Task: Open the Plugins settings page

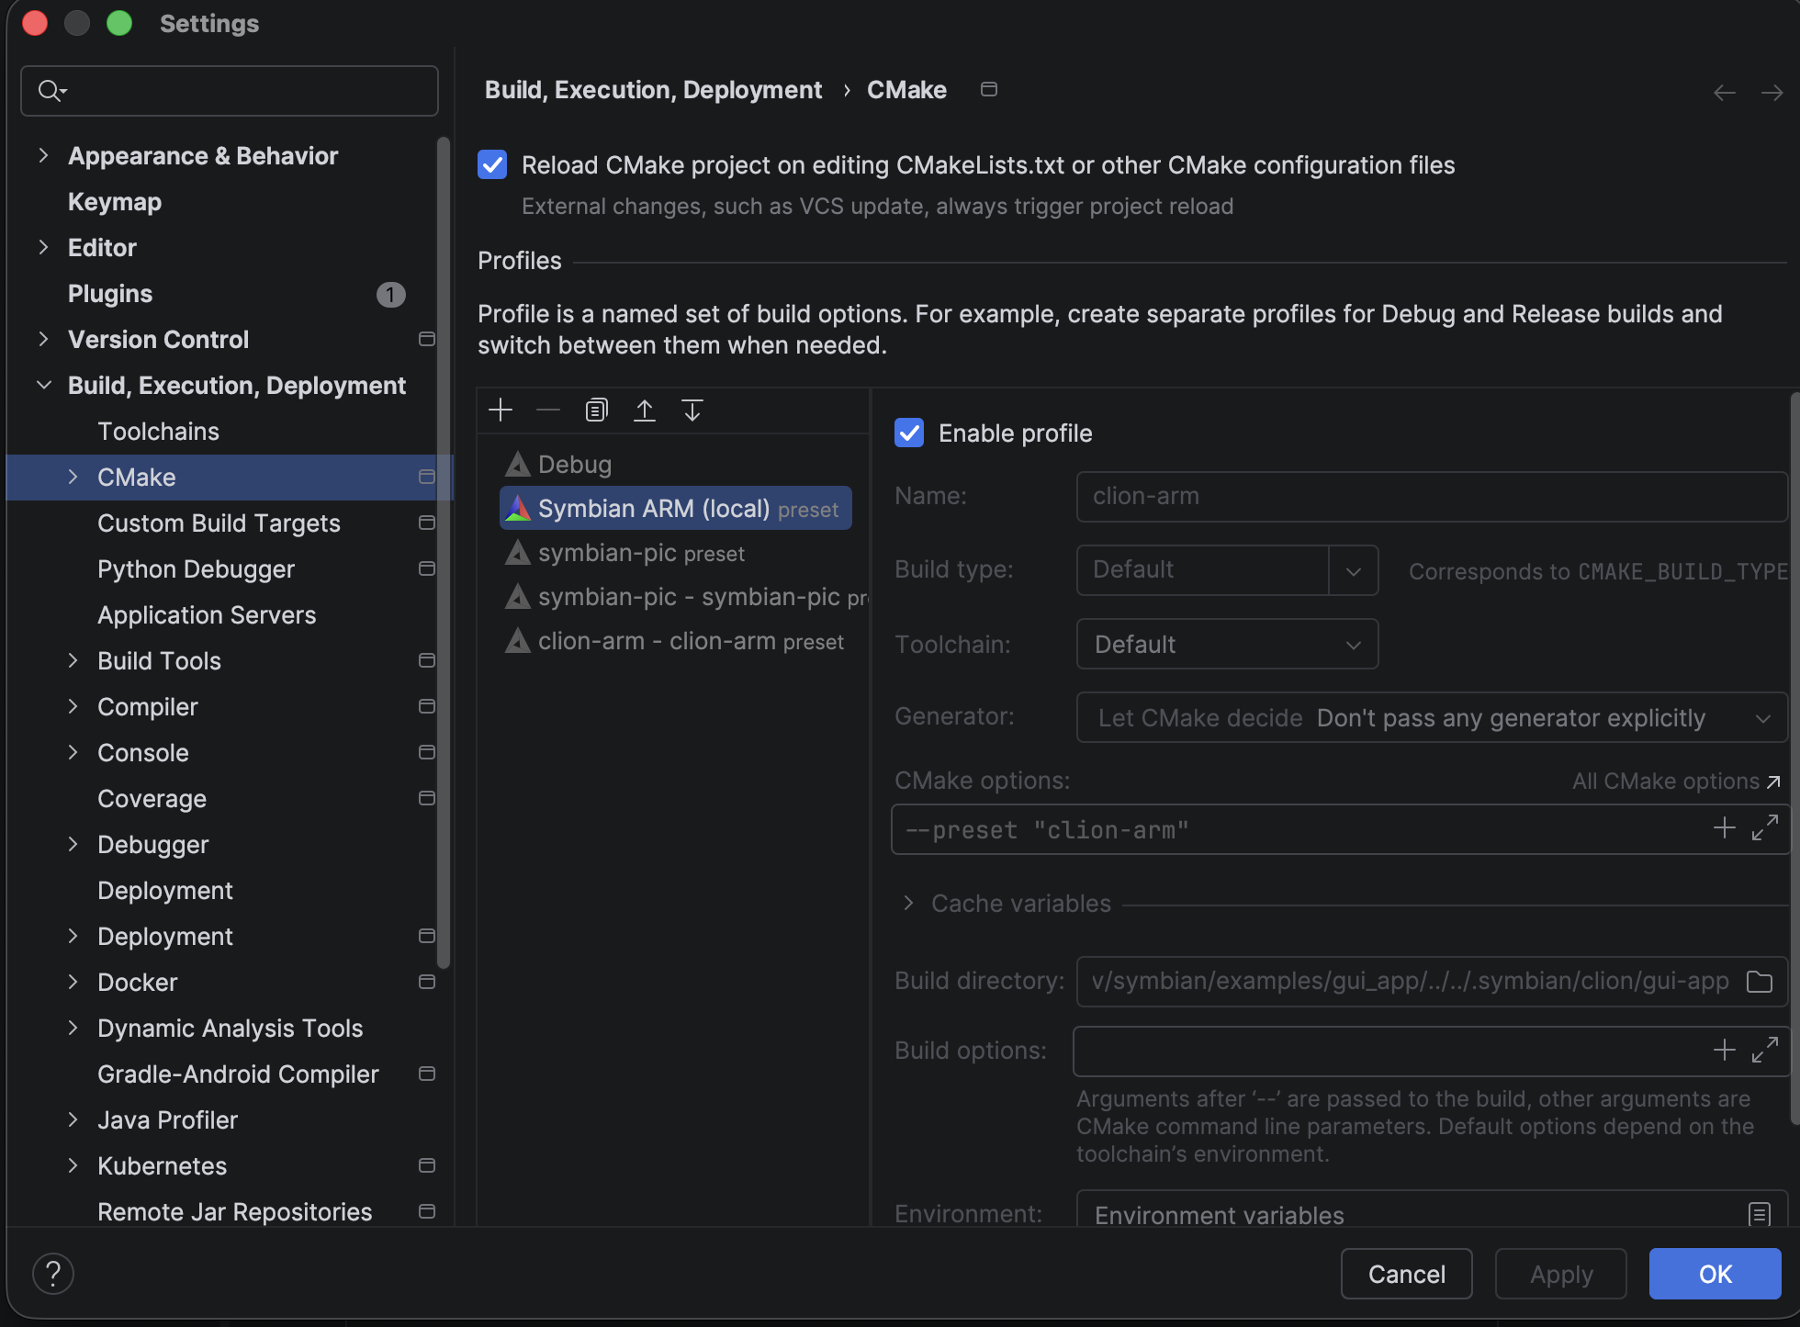Action: (110, 293)
